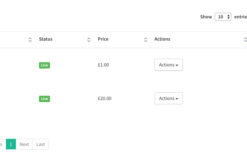This screenshot has height=160, width=247.
Task: Jump to the Last page
Action: 41,144
